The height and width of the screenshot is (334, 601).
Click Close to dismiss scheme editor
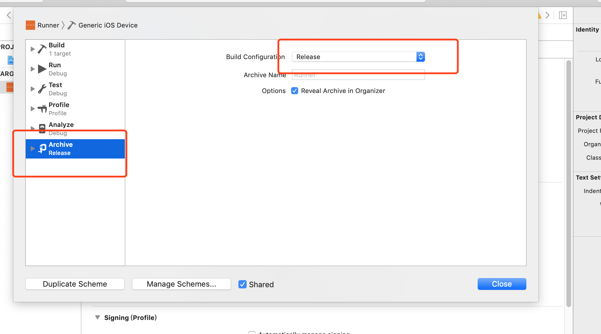(502, 284)
